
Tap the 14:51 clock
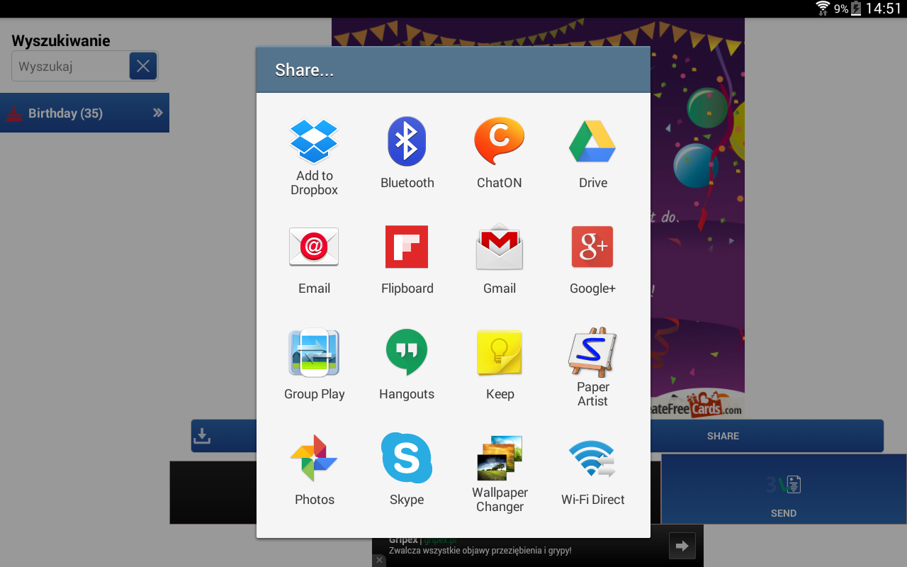tap(884, 9)
